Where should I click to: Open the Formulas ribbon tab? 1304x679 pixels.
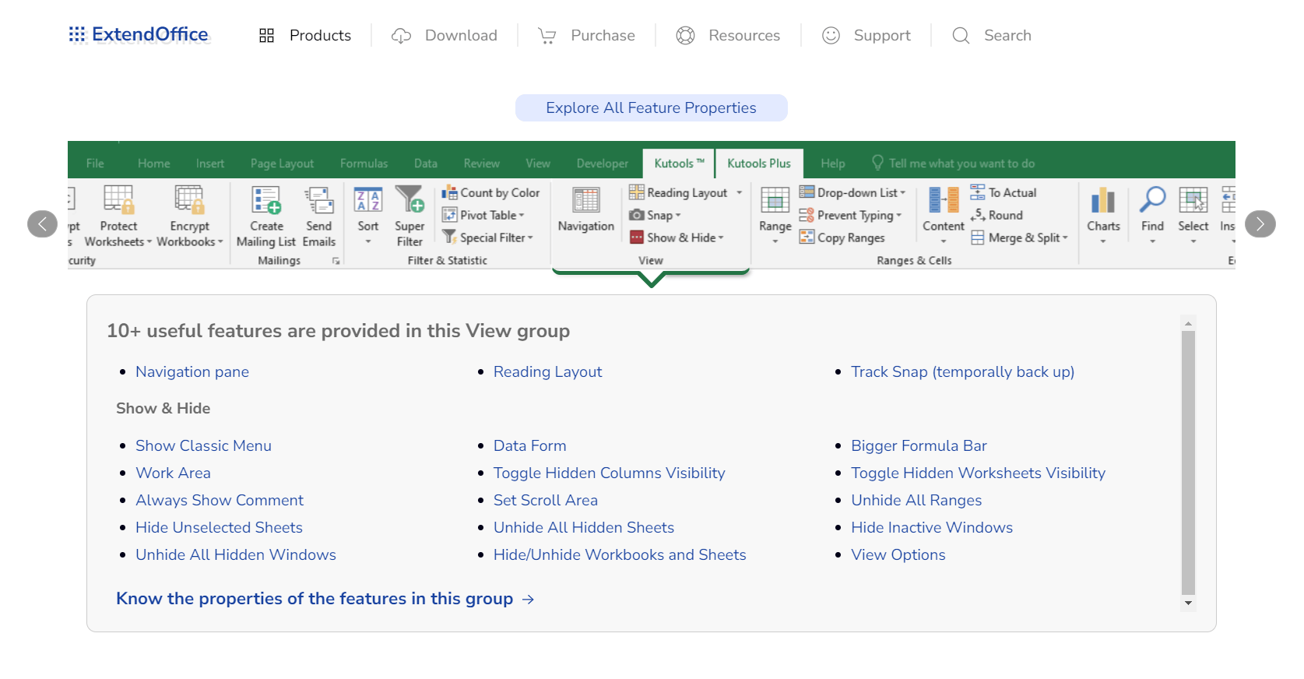point(364,164)
